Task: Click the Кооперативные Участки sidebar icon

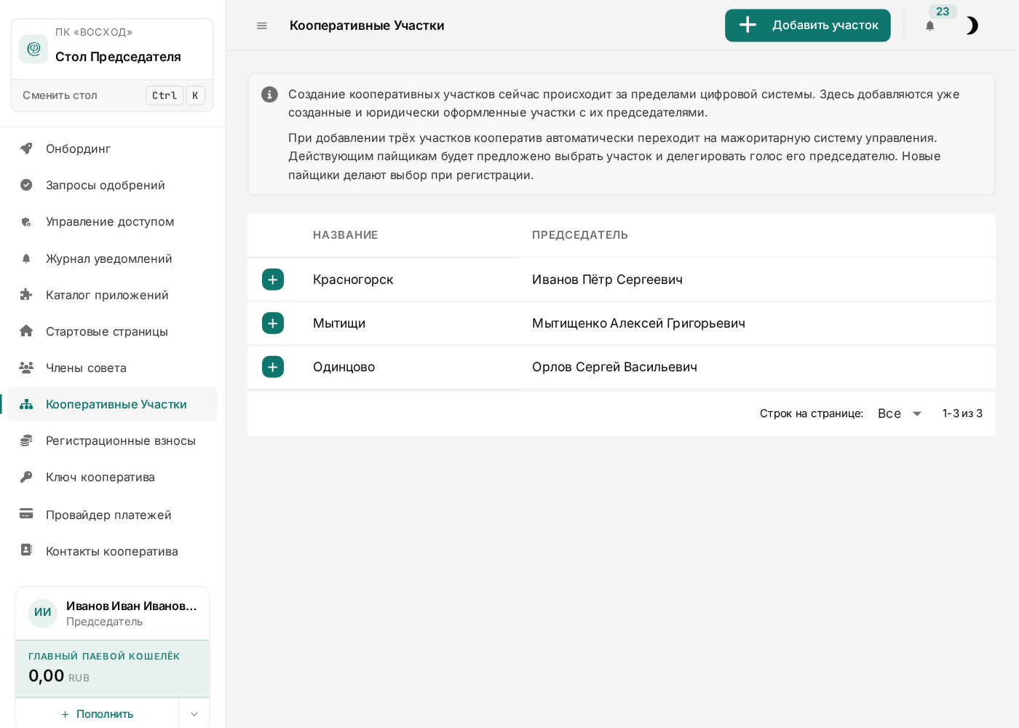Action: pos(26,404)
